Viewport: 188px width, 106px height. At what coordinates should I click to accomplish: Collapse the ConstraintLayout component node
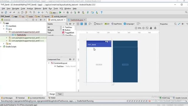pos(49,63)
